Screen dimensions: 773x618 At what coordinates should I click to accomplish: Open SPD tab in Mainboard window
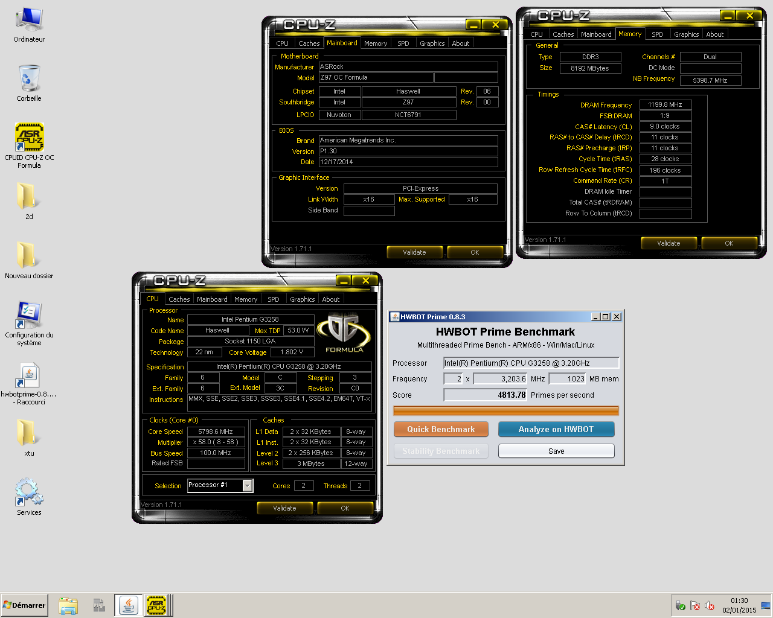pyautogui.click(x=403, y=43)
